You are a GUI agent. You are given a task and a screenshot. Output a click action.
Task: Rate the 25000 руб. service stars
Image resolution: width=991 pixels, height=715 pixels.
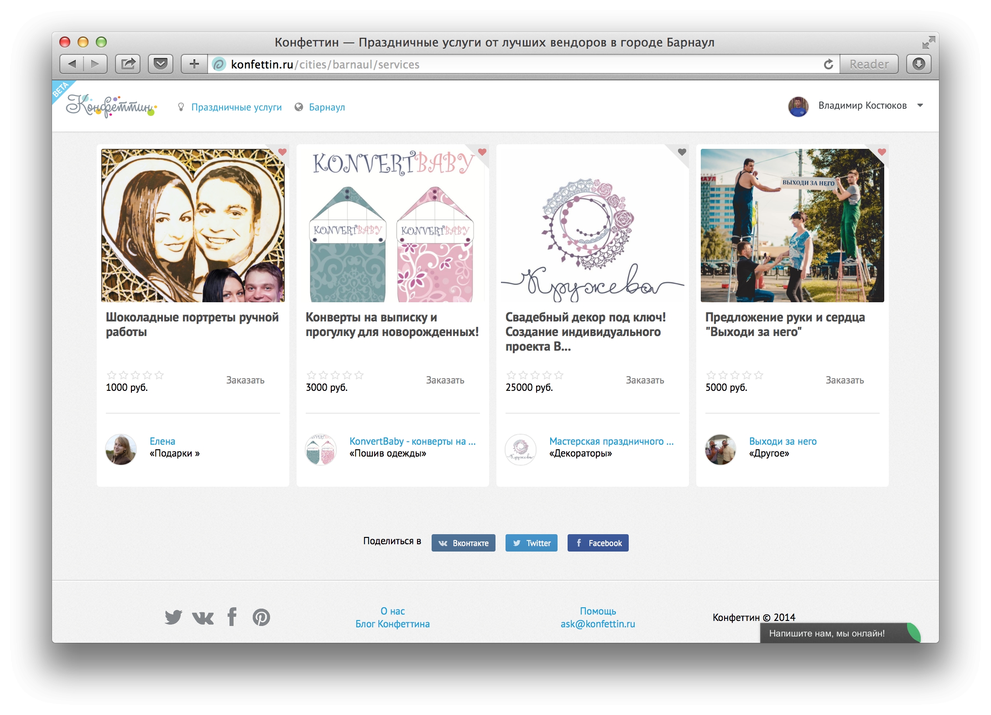(x=535, y=375)
